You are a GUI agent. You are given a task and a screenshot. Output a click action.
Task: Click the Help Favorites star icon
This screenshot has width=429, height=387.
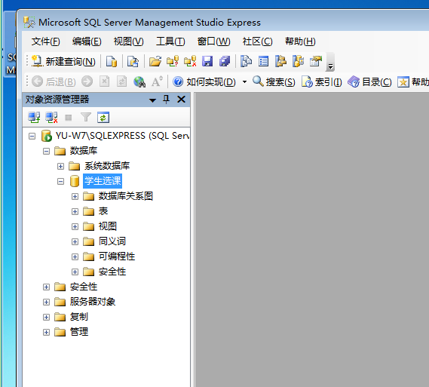click(403, 81)
